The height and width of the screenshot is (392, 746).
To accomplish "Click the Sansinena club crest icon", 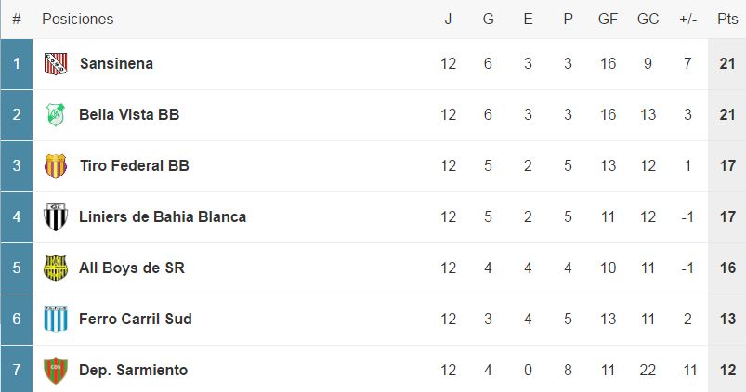I will click(56, 64).
